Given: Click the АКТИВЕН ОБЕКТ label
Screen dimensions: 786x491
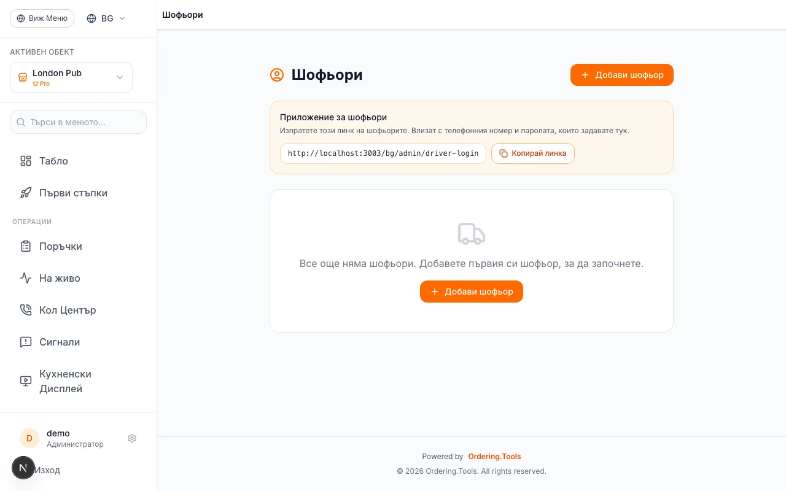Looking at the screenshot, I should [x=42, y=52].
